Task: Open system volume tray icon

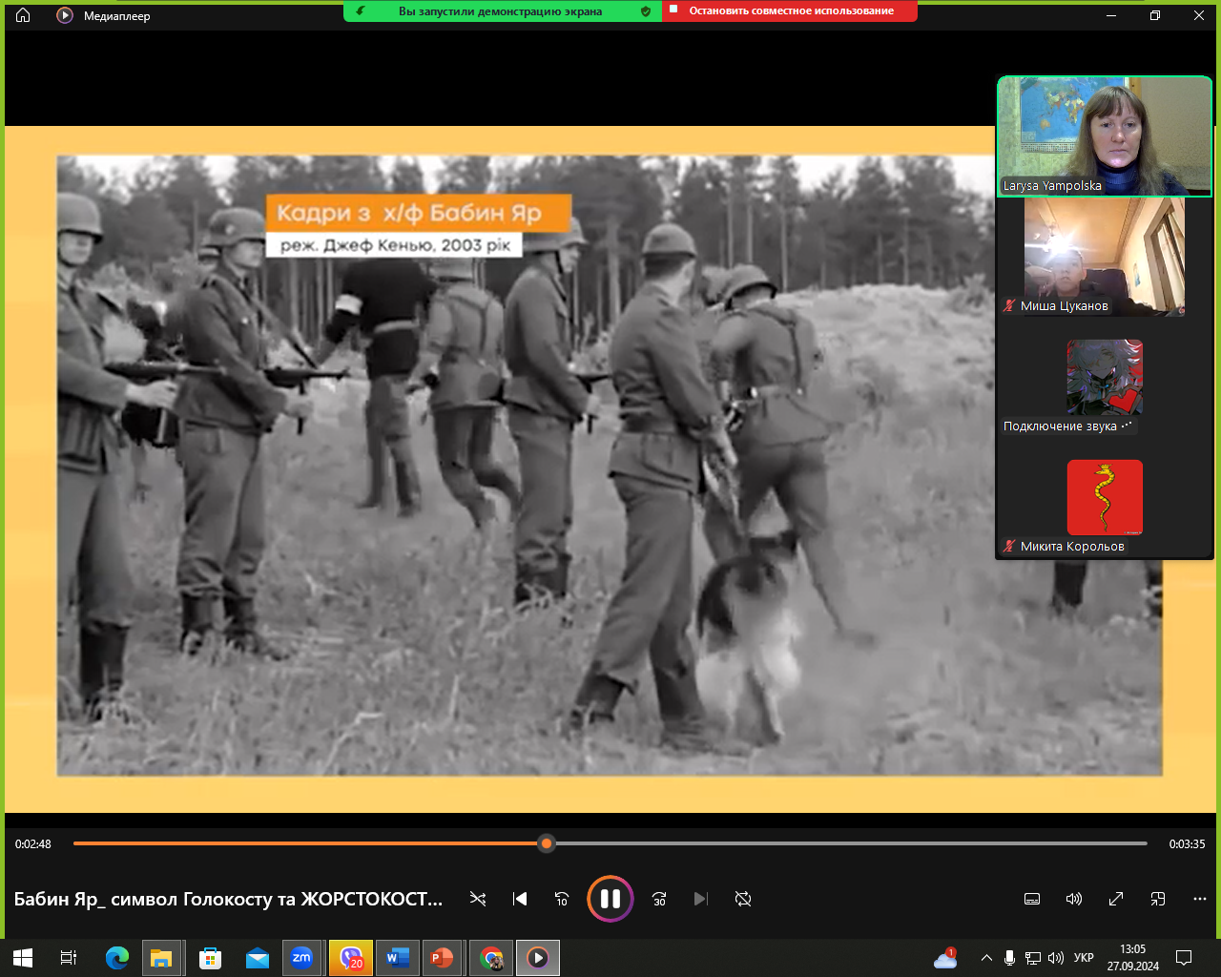Action: [x=1056, y=958]
